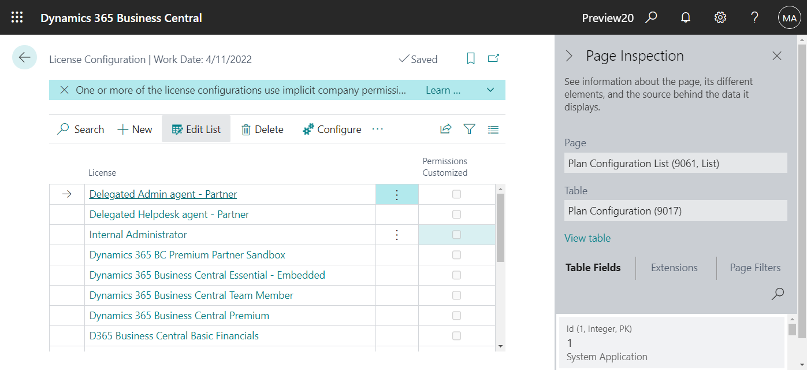807x370 pixels.
Task: Open more actions with the ellipsis
Action: pyautogui.click(x=377, y=129)
